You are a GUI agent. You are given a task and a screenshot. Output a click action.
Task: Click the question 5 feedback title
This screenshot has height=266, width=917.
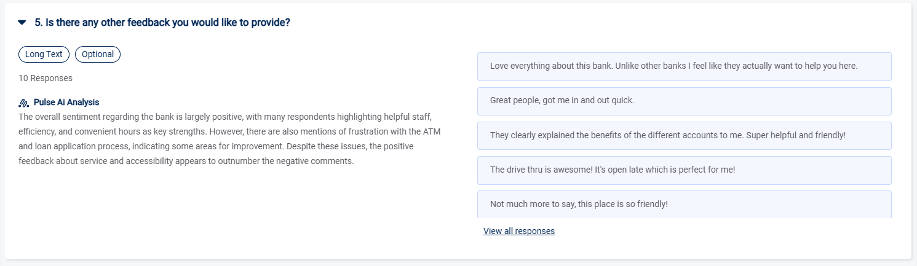pyautogui.click(x=162, y=23)
